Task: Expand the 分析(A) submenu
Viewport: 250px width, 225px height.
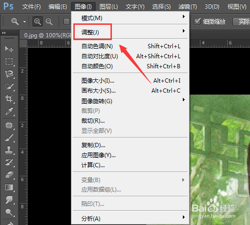Action: click(130, 218)
